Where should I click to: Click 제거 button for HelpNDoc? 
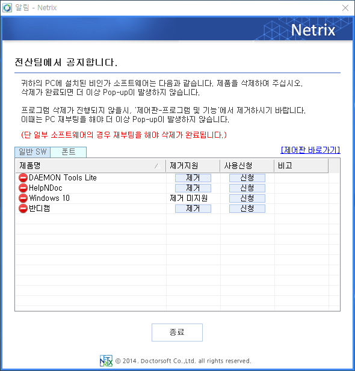click(x=193, y=188)
